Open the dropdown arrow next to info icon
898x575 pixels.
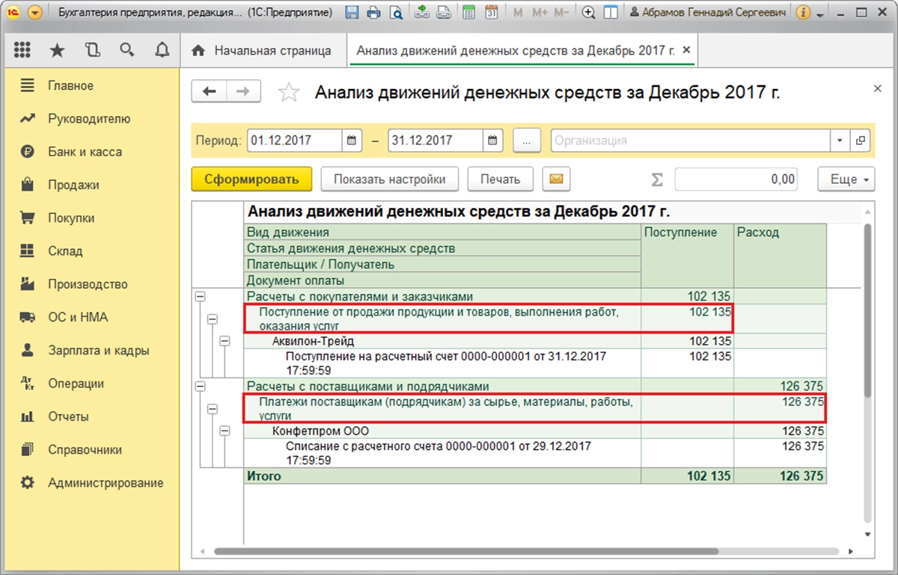click(x=821, y=14)
